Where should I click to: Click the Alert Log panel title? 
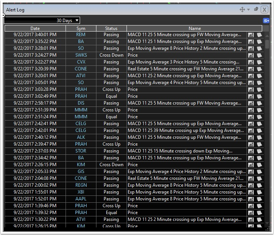click(x=15, y=10)
